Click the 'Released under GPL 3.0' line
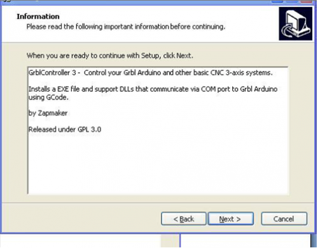The image size is (318, 248). pos(65,129)
